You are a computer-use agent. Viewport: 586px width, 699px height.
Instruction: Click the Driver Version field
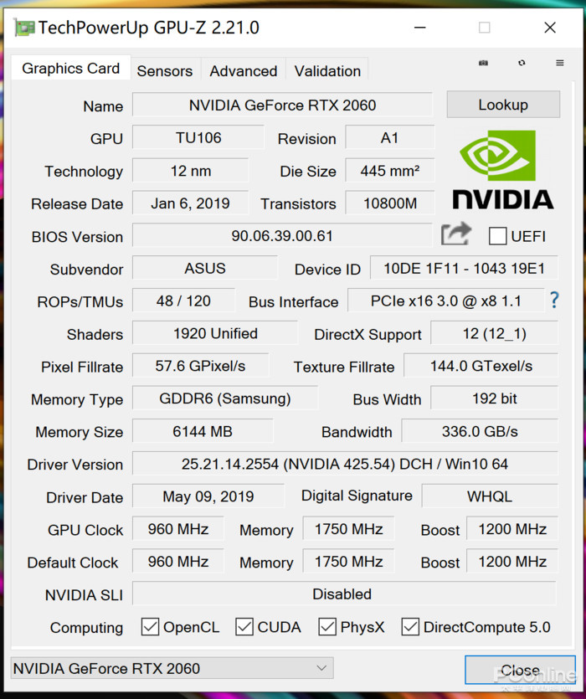pos(344,464)
